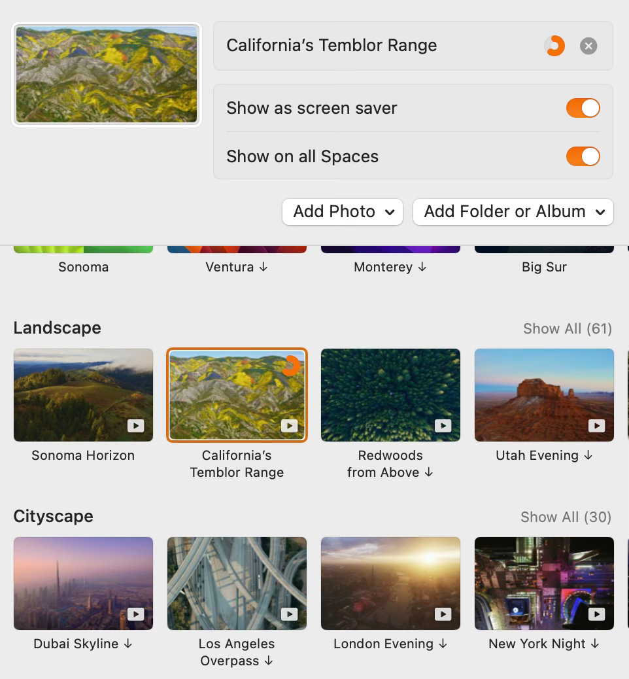Click the current wallpaper preview image
The image size is (629, 679).
(x=107, y=75)
